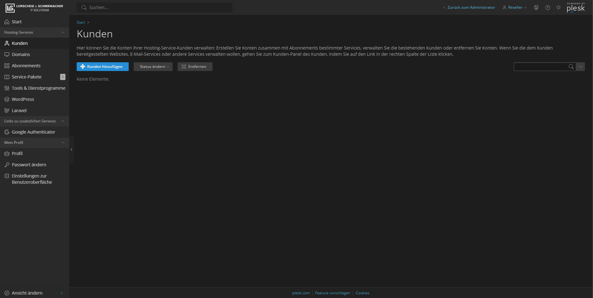
Task: Click the magnifier icon in list search
Action: coord(571,67)
